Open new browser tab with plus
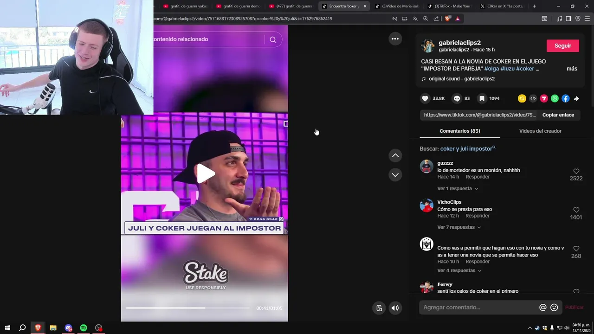Image resolution: width=594 pixels, height=334 pixels. [x=534, y=6]
